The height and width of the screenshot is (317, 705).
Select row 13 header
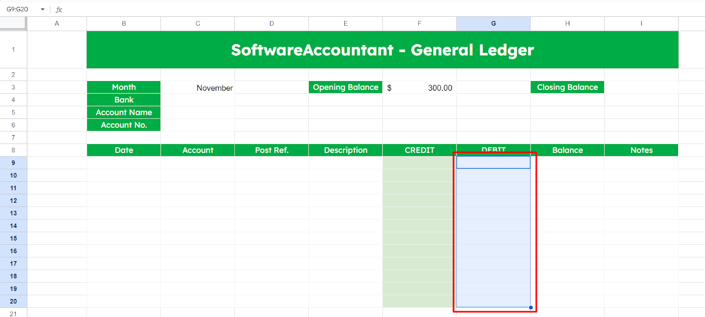(x=13, y=213)
